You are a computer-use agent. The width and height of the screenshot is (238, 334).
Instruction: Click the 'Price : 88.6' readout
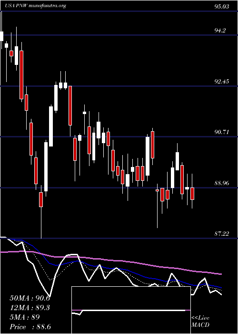30,327
